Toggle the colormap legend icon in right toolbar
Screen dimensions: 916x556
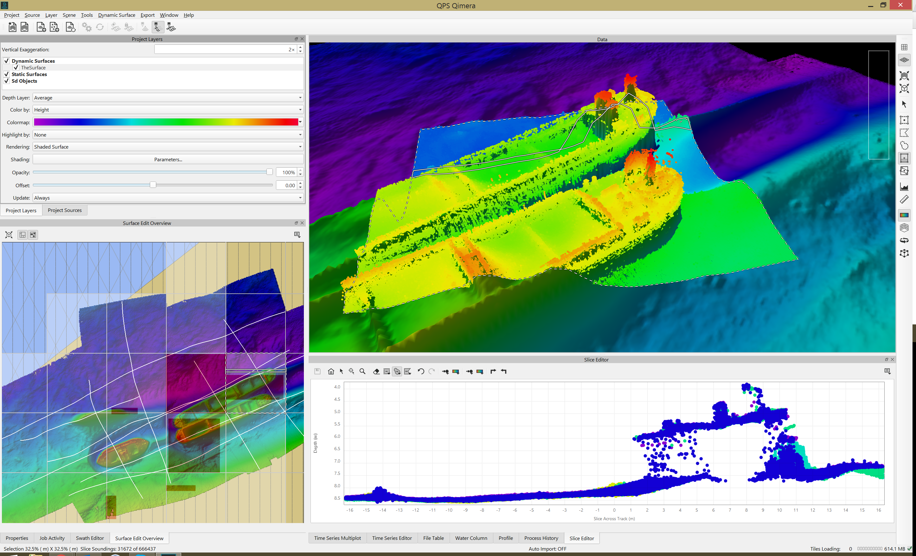coord(904,215)
